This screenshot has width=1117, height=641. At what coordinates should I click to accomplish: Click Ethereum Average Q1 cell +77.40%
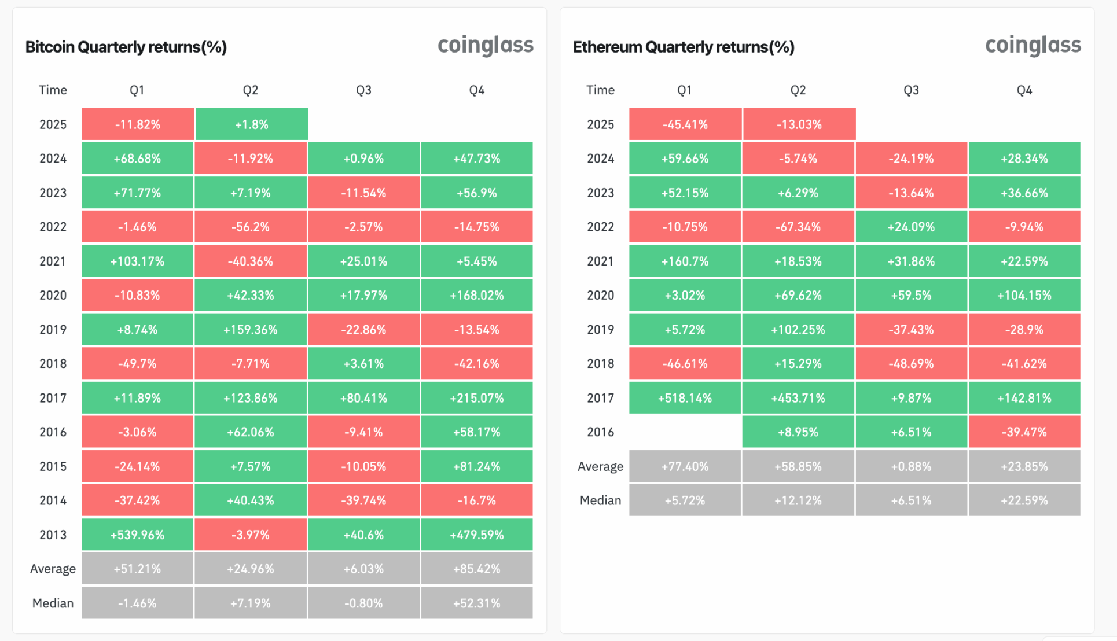(685, 466)
